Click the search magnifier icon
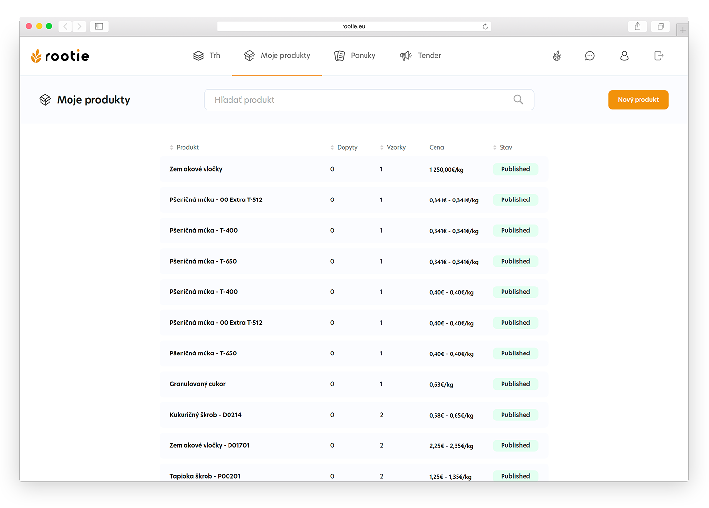709x508 pixels. click(518, 100)
